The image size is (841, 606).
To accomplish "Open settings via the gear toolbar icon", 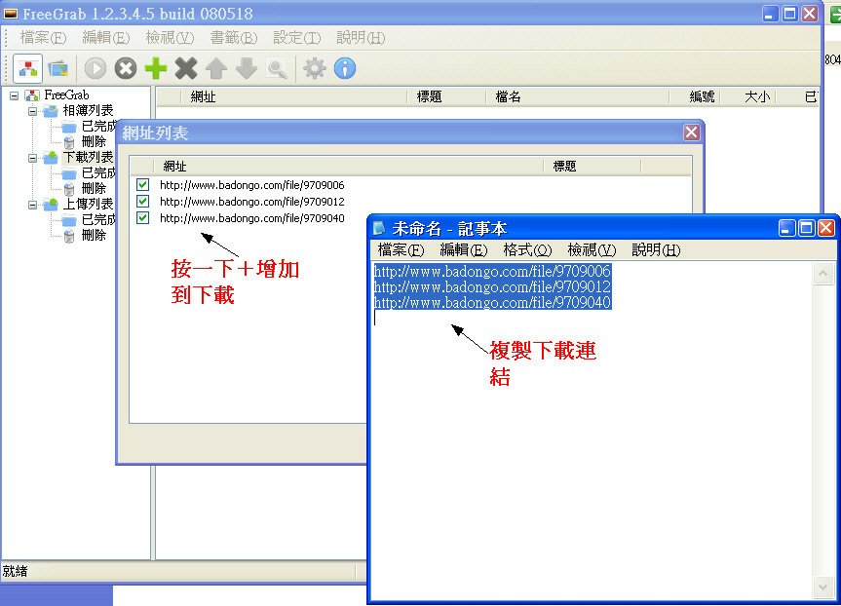I will click(315, 68).
